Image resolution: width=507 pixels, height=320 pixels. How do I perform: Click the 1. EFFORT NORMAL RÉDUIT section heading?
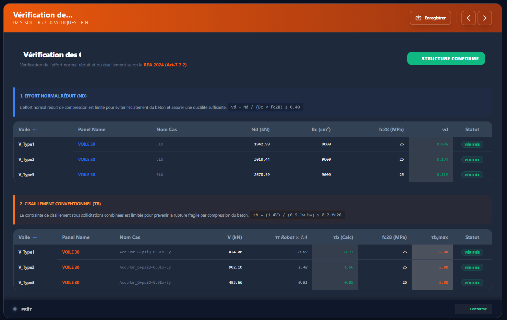(x=53, y=96)
